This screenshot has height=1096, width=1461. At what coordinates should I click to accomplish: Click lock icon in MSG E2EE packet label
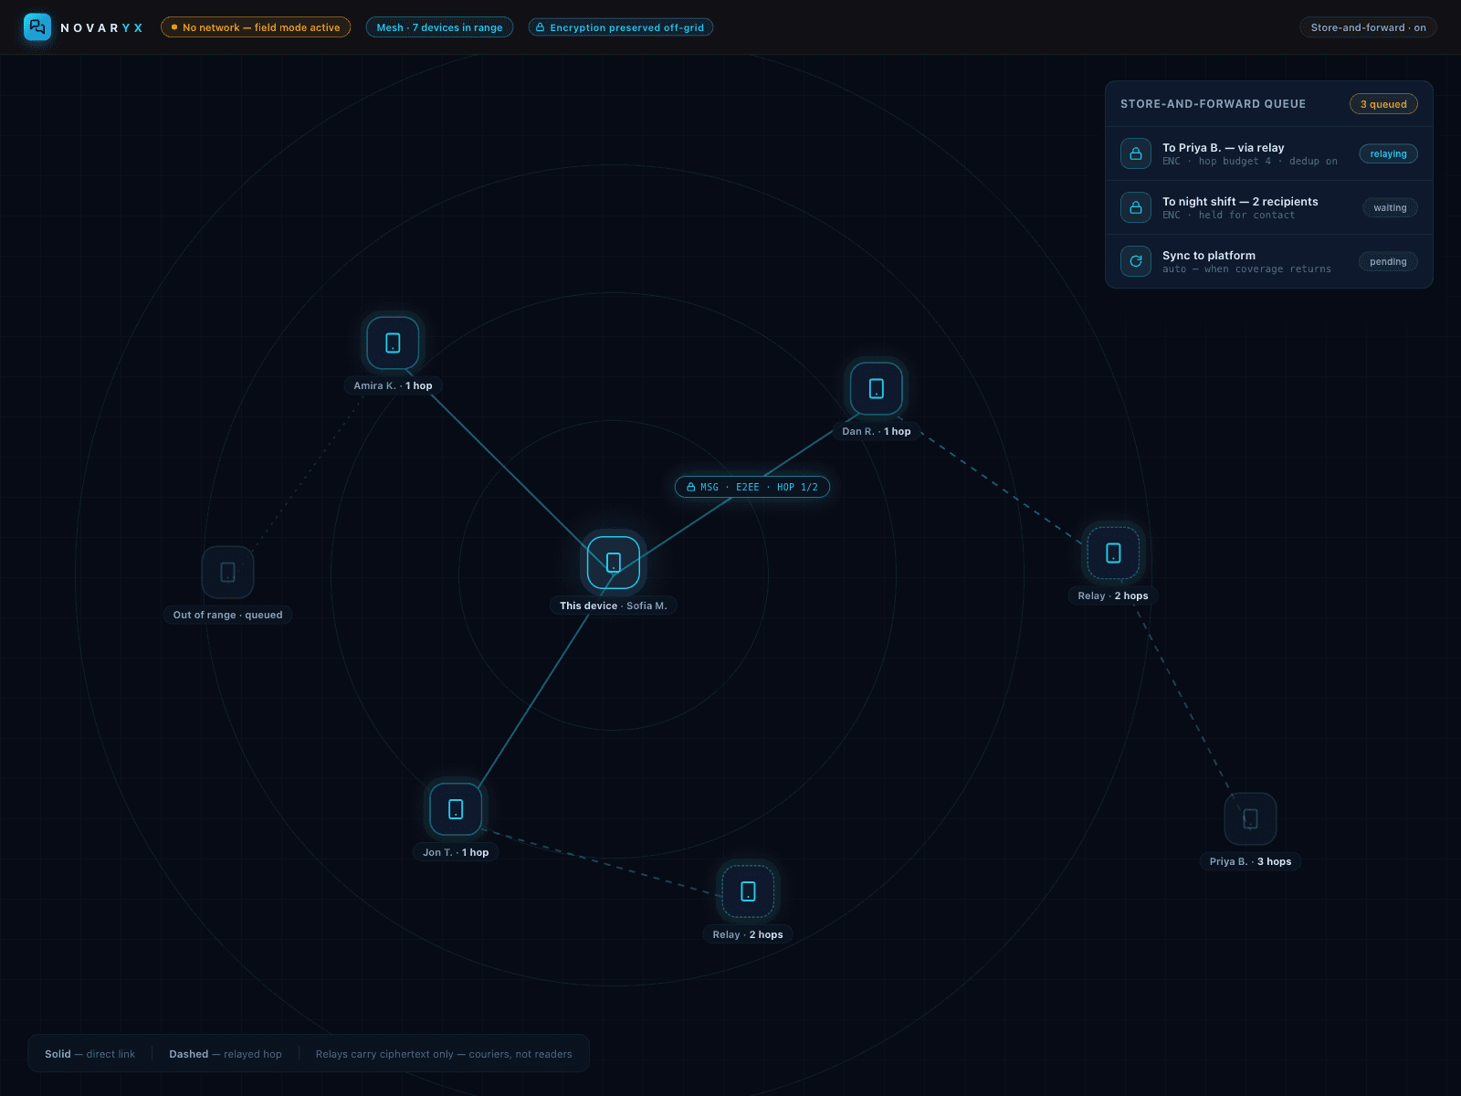point(691,487)
